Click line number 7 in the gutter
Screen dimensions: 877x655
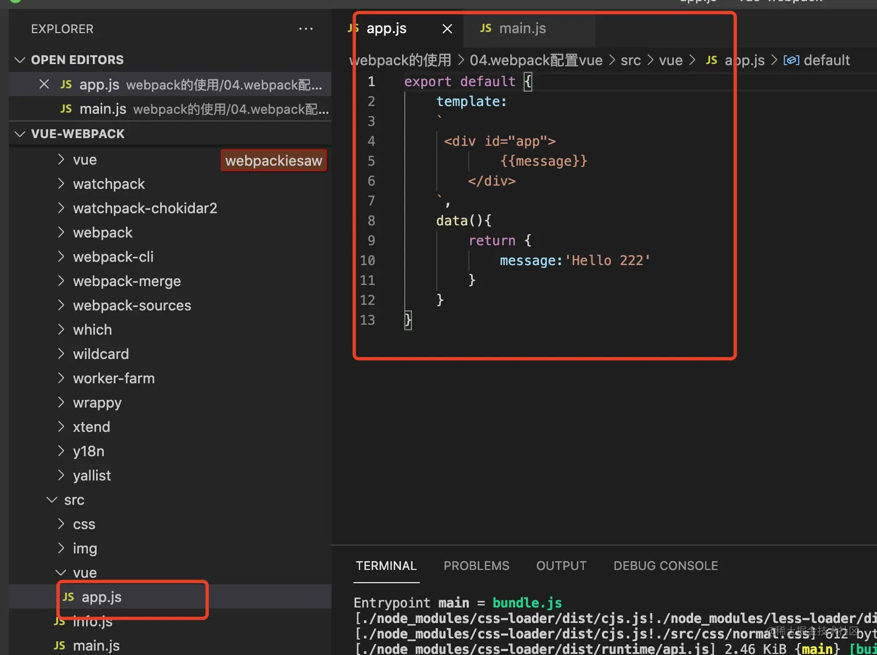(x=371, y=201)
